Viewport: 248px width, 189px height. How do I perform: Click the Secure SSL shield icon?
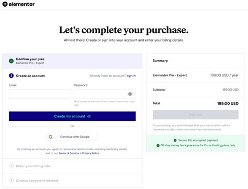[175, 140]
